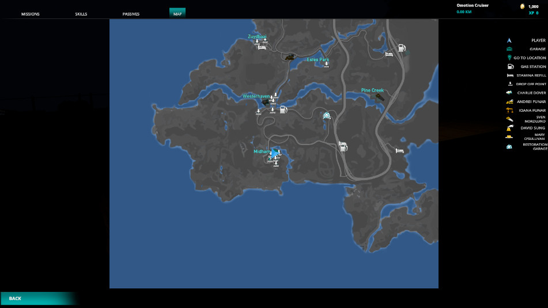Click the dark vehicle marker east of Zuydbaai

(289, 56)
